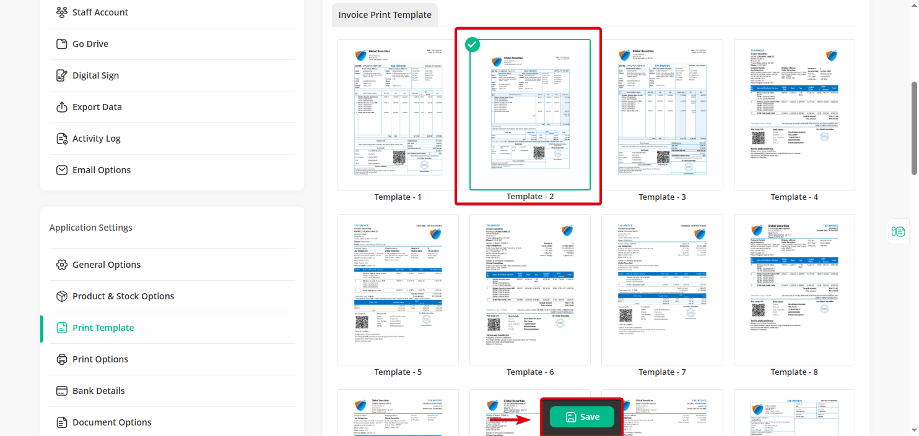Open Go Drive section
The height and width of the screenshot is (436, 919).
coord(172,44)
